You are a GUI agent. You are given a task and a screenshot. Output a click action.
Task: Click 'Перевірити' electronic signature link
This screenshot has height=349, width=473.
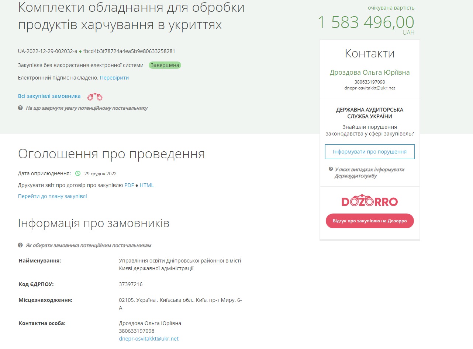click(114, 78)
